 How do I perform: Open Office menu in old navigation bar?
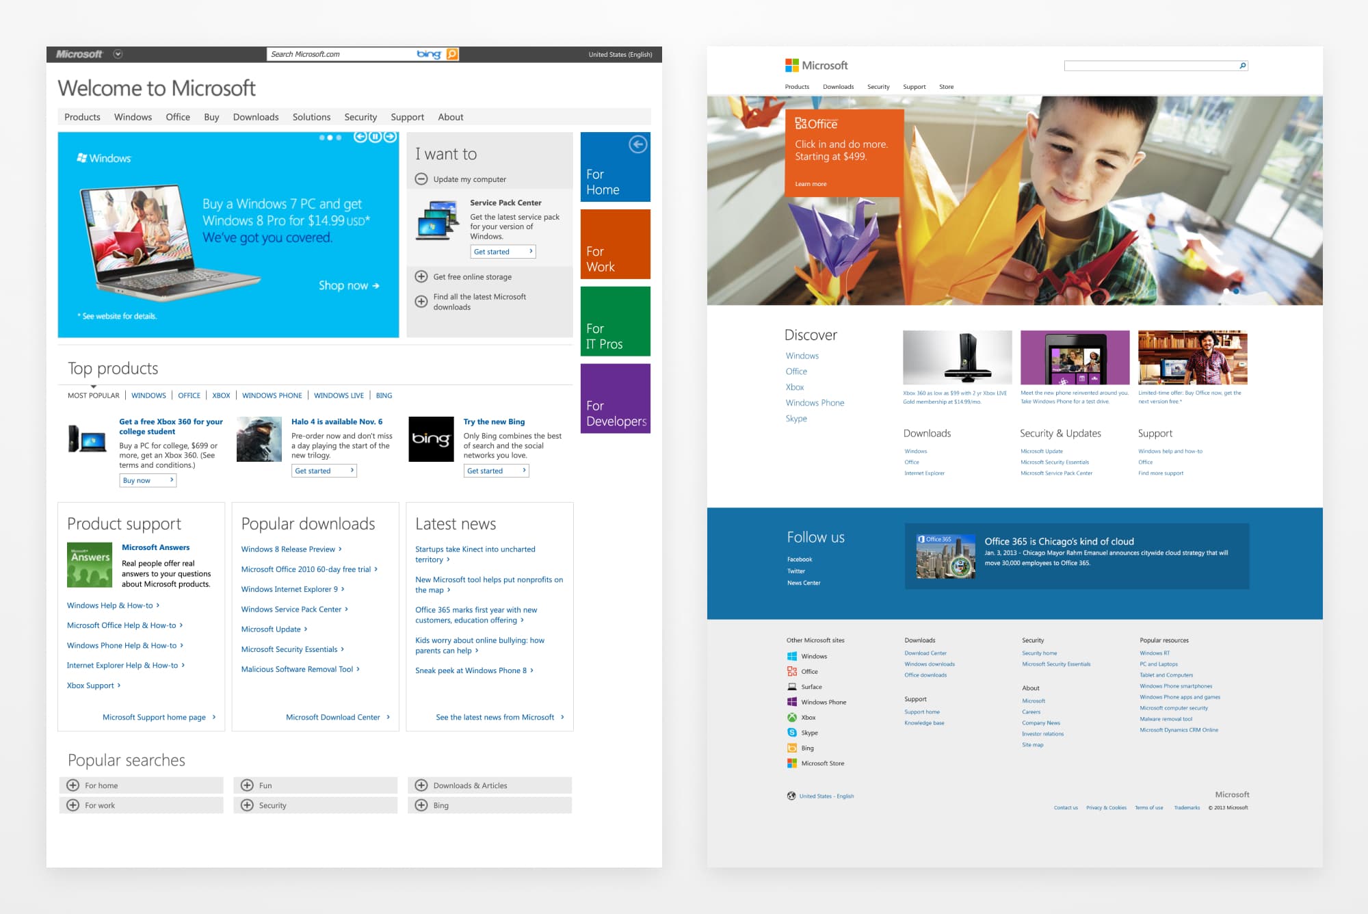point(178,117)
